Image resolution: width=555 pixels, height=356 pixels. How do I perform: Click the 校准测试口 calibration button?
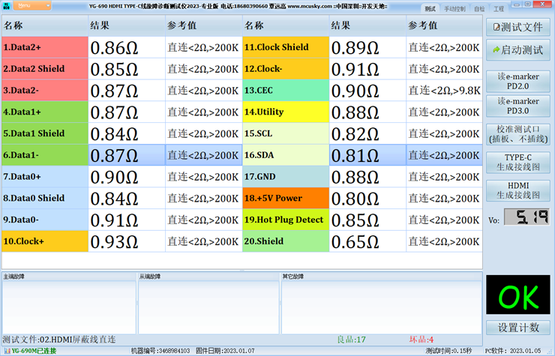point(519,133)
